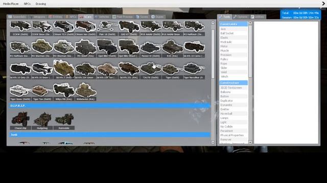The image size is (327, 183).
Task: Click the tool list scroll-up arrow
Action: pyautogui.click(x=250, y=23)
